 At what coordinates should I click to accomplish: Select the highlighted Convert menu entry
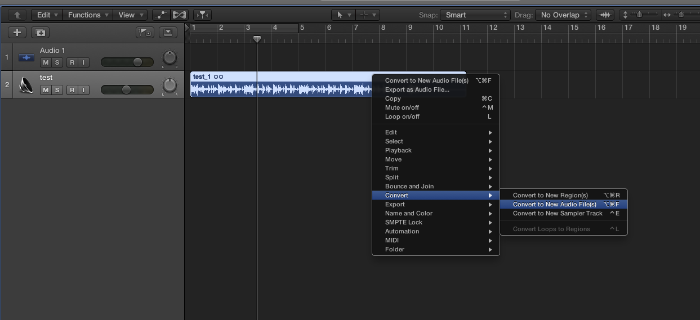click(436, 196)
